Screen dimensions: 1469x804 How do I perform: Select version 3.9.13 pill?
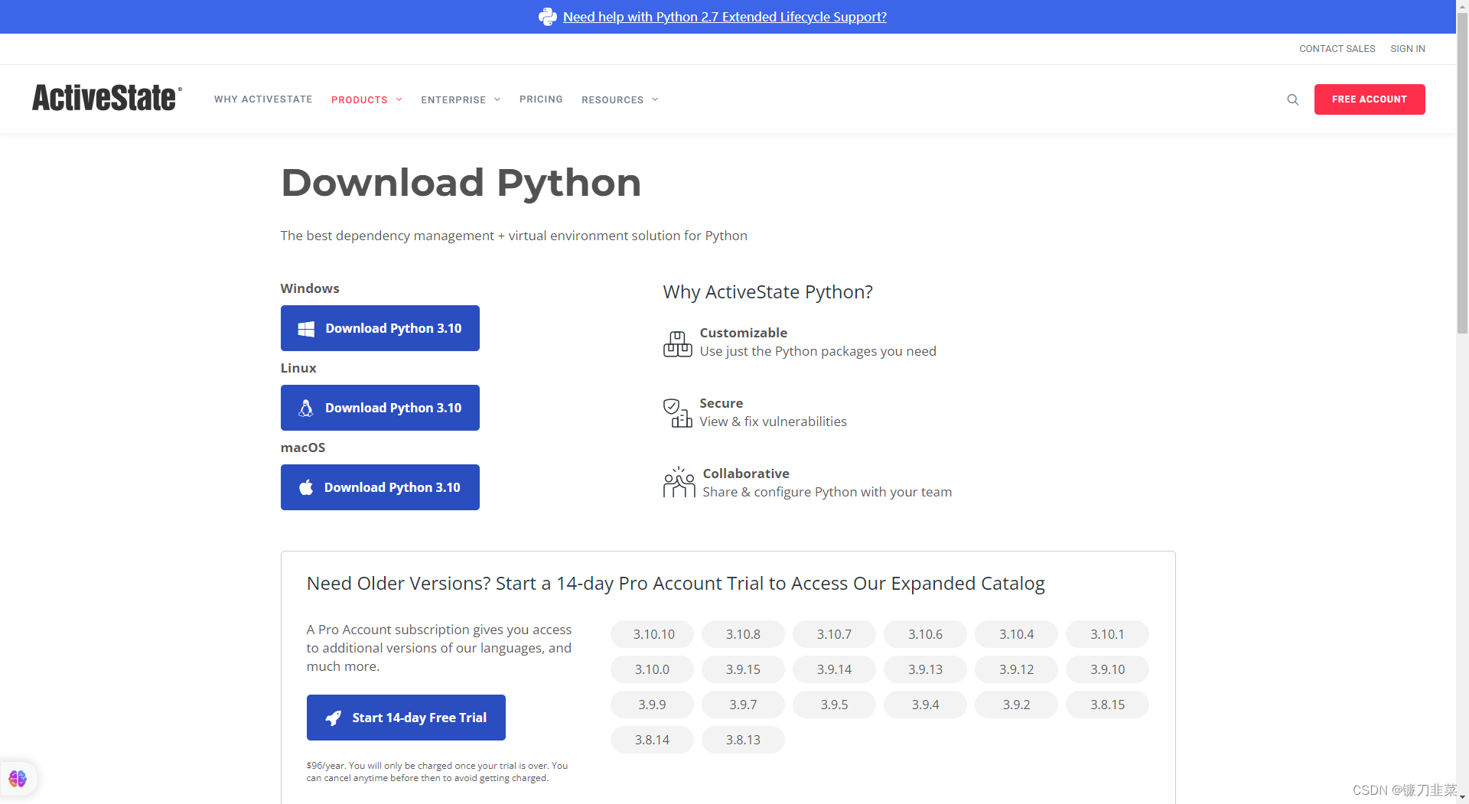[x=925, y=669]
